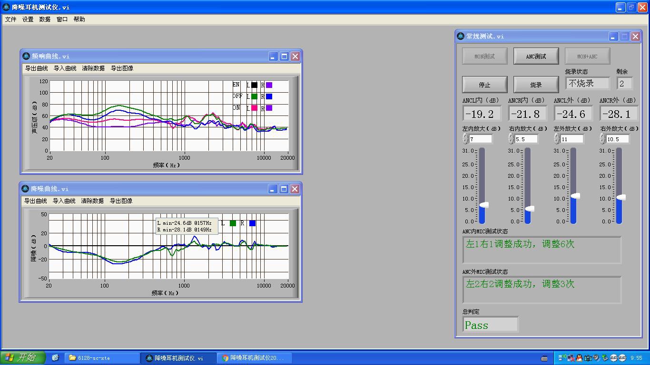Click the stepper arrows for 右外放大
Image resolution: width=650 pixels, height=365 pixels.
pyautogui.click(x=602, y=139)
